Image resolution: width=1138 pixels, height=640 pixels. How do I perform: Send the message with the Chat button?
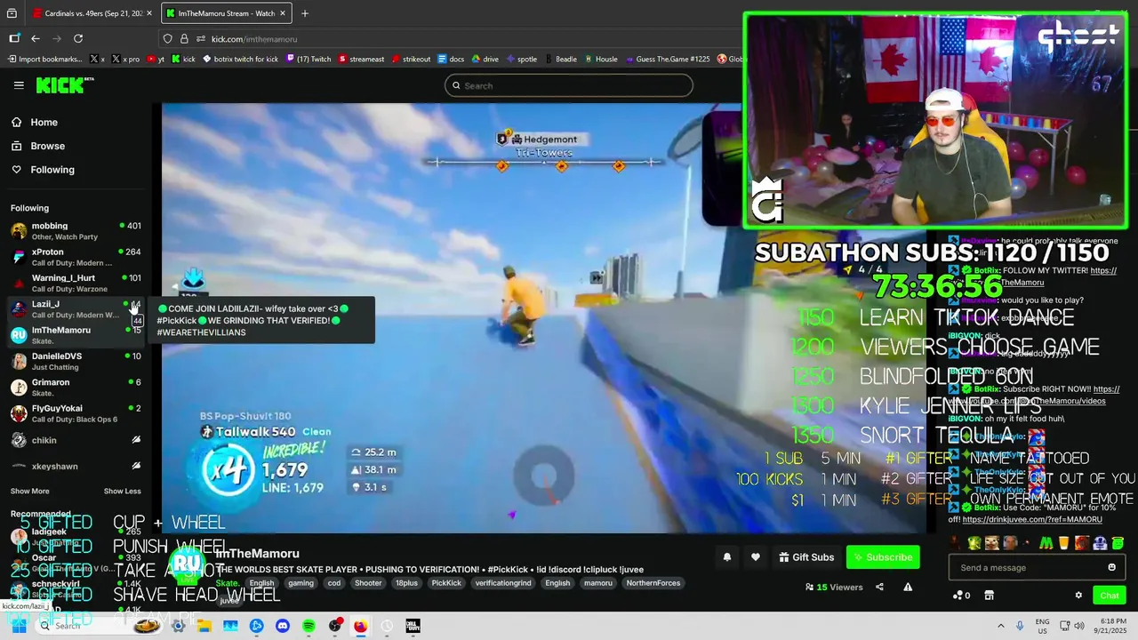point(1109,596)
